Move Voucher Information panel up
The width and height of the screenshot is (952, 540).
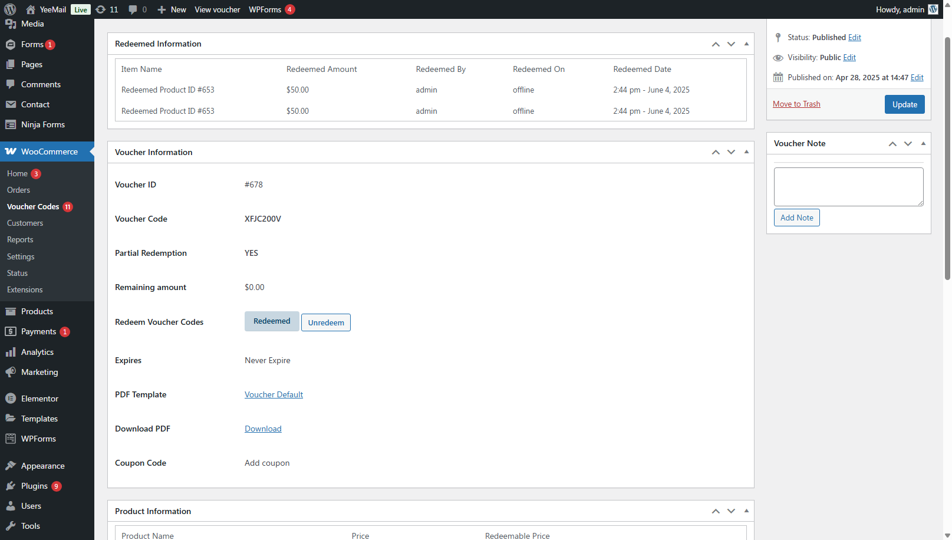pos(716,152)
